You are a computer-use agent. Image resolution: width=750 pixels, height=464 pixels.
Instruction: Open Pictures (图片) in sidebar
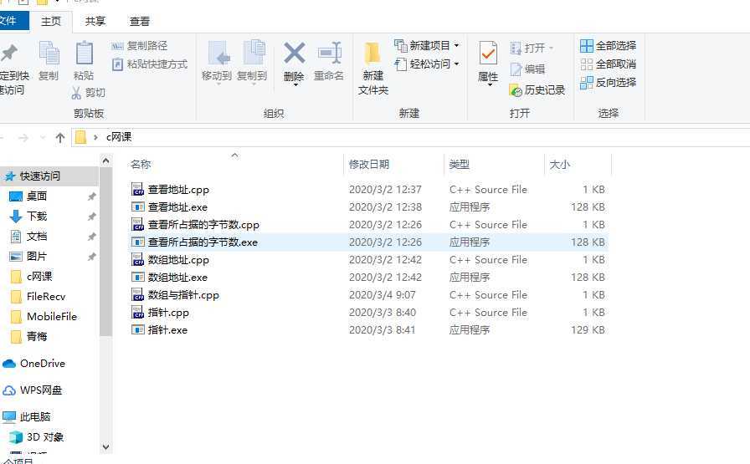click(37, 256)
